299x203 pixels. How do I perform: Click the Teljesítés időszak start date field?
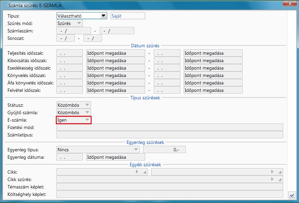pyautogui.click(x=70, y=53)
